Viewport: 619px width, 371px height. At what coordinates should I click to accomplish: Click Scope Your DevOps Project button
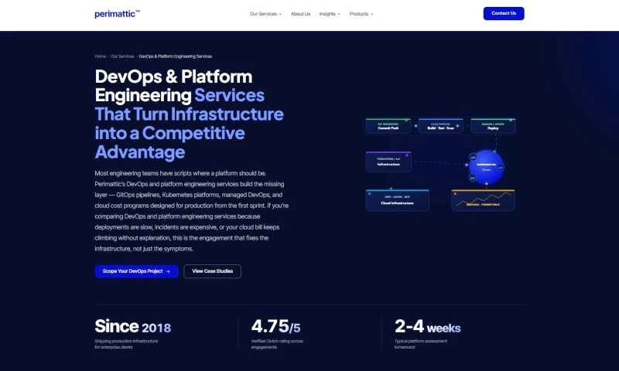tap(137, 271)
